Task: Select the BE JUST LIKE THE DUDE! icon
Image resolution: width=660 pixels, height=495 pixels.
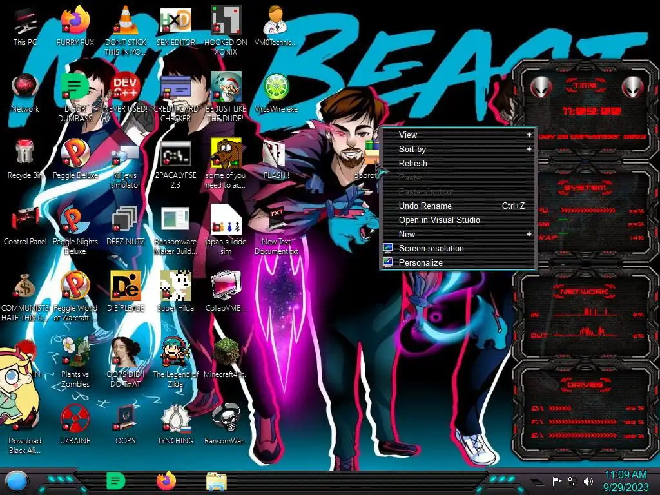Action: (226, 98)
